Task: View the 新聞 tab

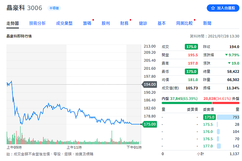Action: (x=207, y=23)
